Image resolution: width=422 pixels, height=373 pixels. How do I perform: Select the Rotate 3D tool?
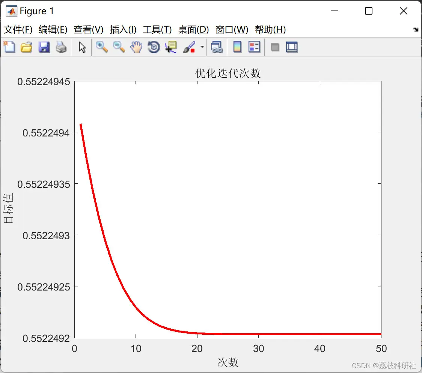click(x=154, y=47)
